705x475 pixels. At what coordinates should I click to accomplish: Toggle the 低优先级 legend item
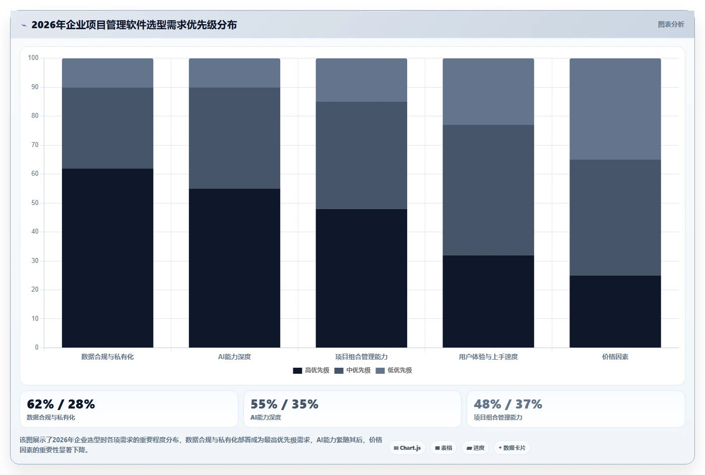pos(394,370)
